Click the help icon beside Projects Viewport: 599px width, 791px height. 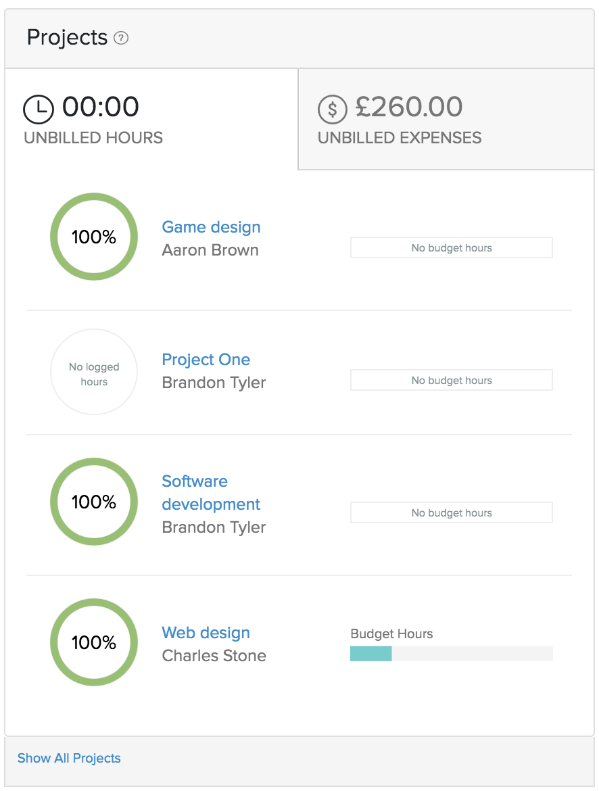click(121, 39)
